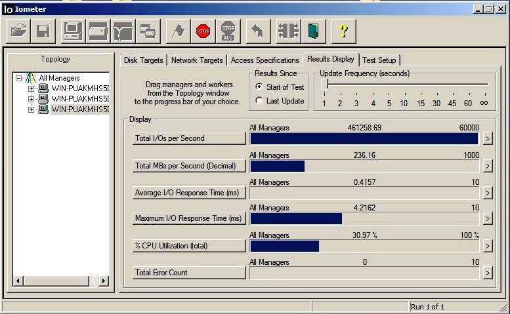The height and width of the screenshot is (314, 510).
Task: Click the Start New Manager computer icon
Action: point(72,31)
